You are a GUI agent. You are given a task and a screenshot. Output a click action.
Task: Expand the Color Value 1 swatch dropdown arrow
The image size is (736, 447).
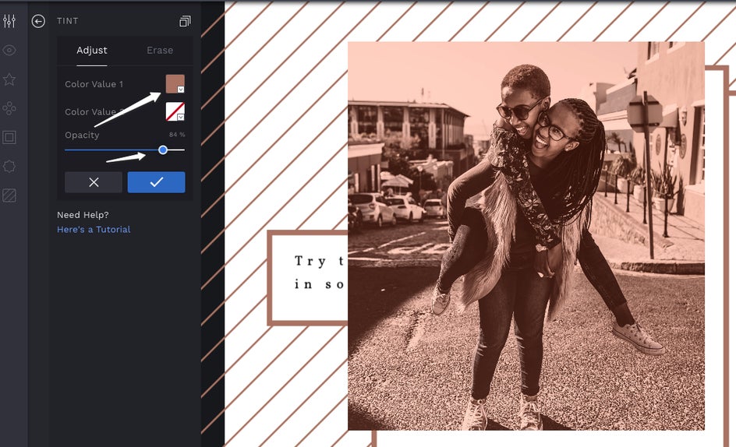tap(181, 89)
